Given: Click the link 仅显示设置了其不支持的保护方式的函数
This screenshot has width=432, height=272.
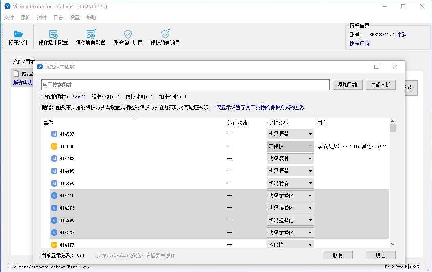Looking at the screenshot, I should (x=261, y=107).
